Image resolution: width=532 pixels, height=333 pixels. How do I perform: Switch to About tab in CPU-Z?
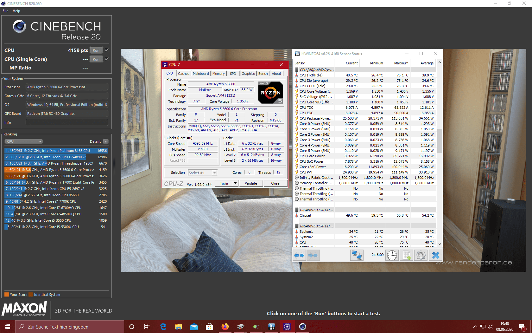click(276, 74)
